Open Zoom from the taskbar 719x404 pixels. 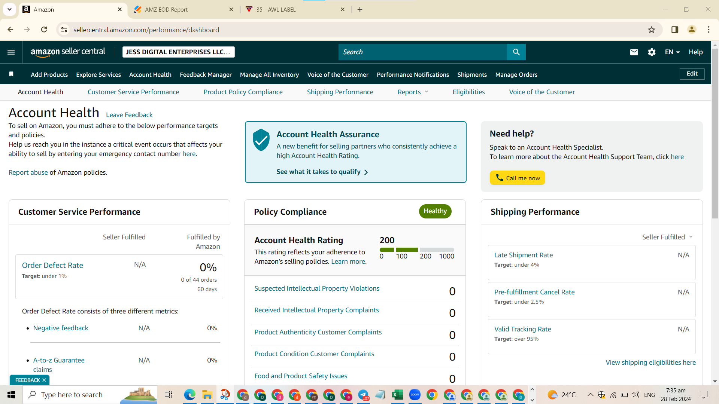415,395
